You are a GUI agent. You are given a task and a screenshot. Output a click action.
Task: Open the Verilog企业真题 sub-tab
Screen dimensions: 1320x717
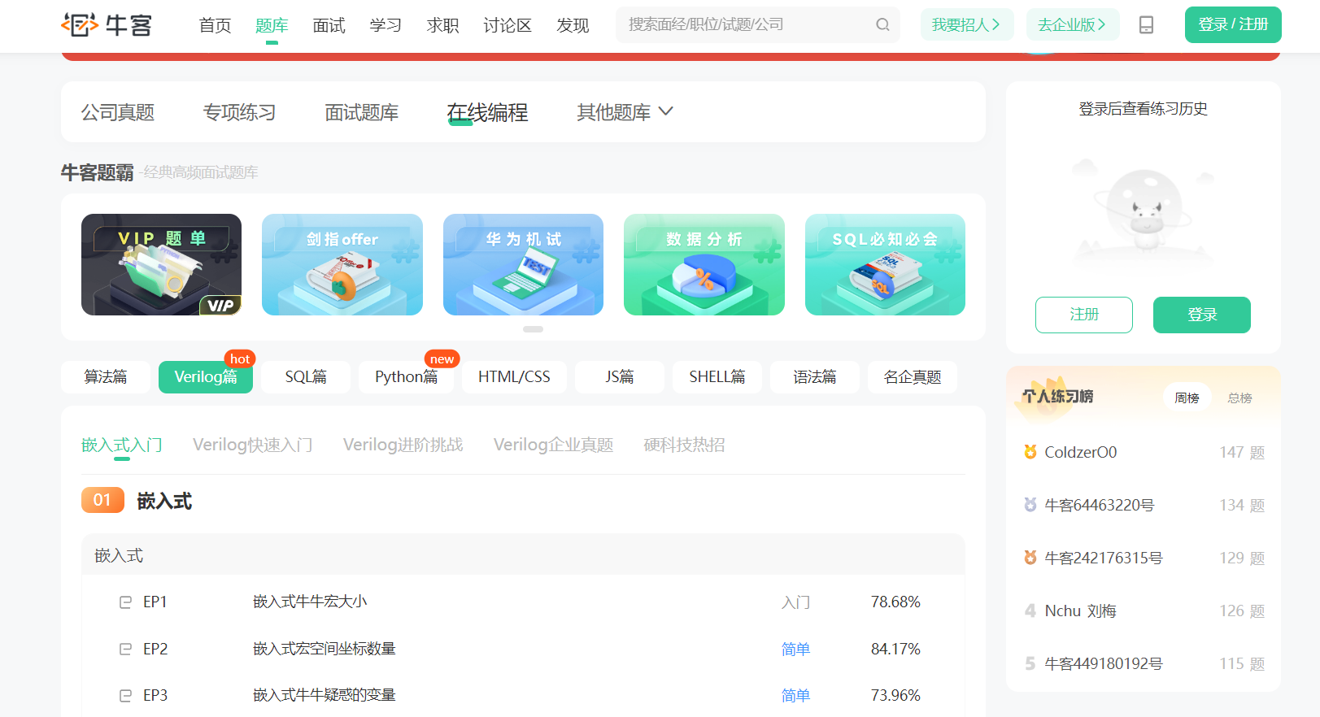pyautogui.click(x=554, y=445)
